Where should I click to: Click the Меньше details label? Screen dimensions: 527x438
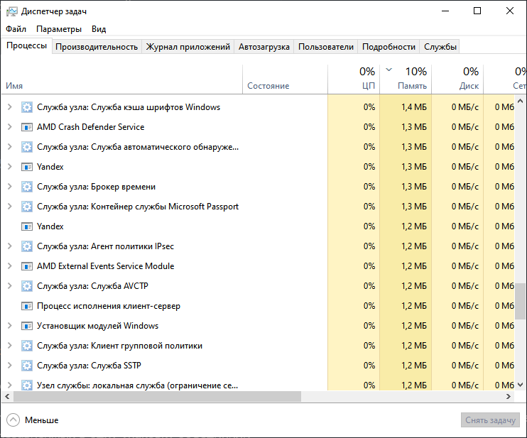tap(42, 420)
